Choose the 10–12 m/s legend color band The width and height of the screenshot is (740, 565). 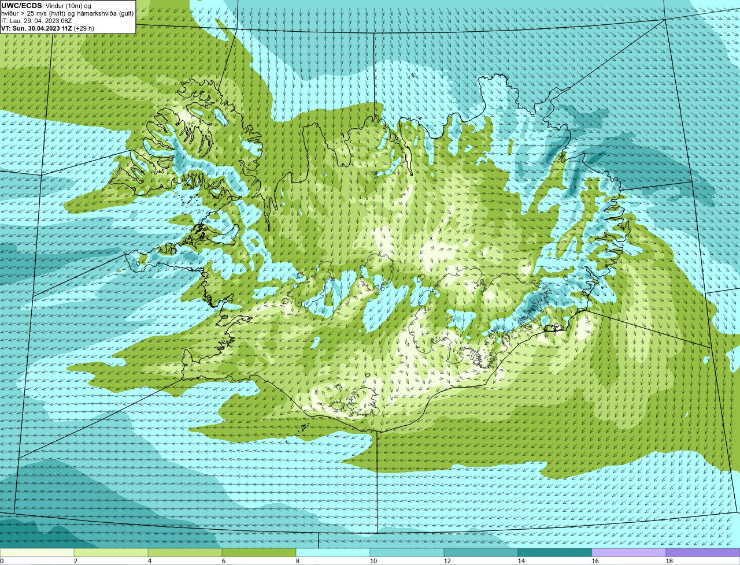pyautogui.click(x=407, y=553)
